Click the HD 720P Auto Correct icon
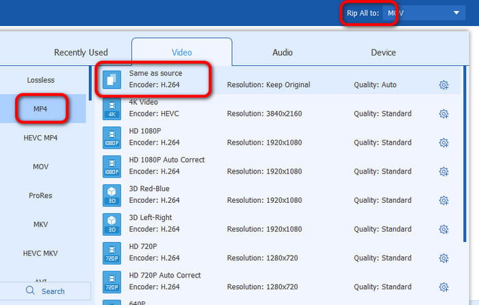The width and height of the screenshot is (479, 305). pyautogui.click(x=112, y=282)
